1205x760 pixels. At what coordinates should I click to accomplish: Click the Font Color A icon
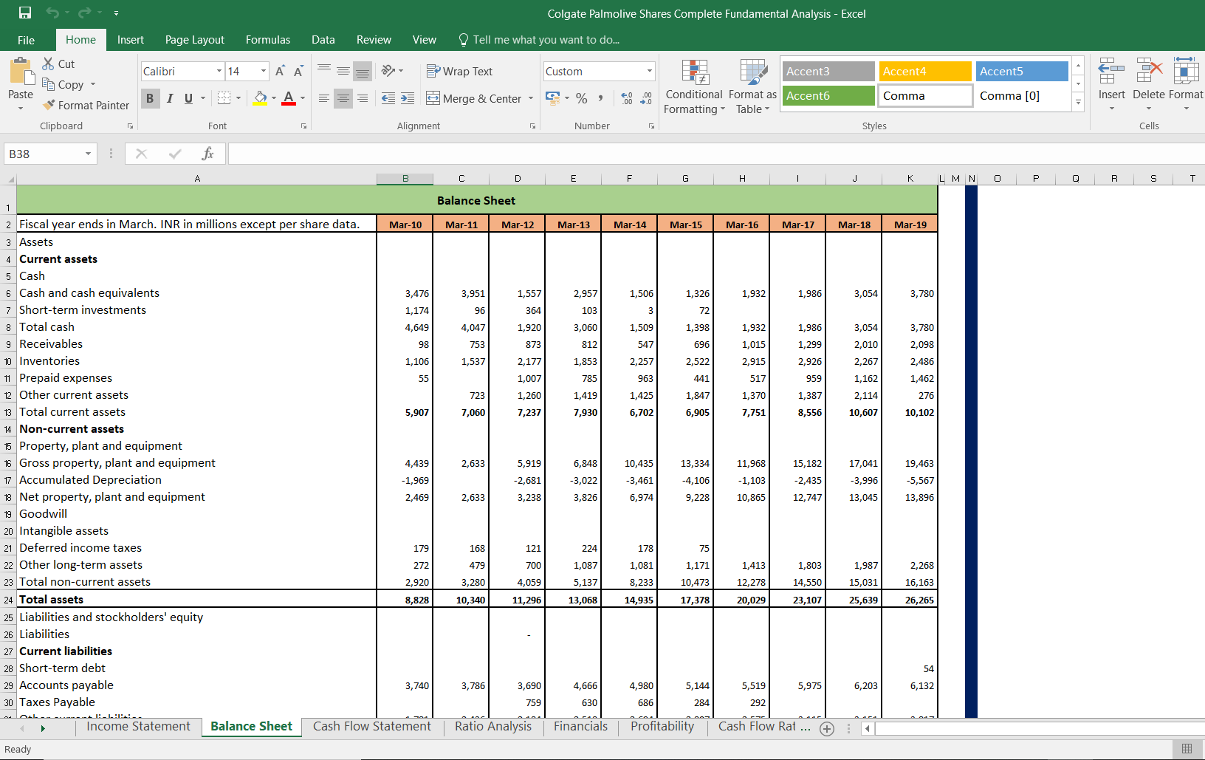(x=289, y=98)
